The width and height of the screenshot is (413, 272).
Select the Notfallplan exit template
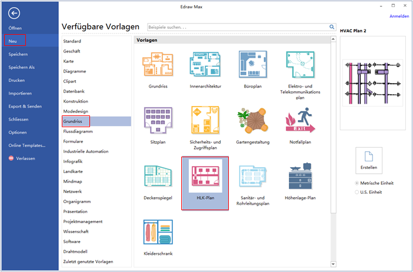pyautogui.click(x=300, y=120)
